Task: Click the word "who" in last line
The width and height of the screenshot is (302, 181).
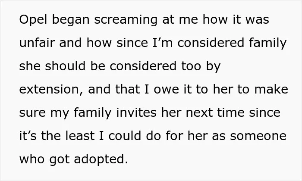Action: 32,159
